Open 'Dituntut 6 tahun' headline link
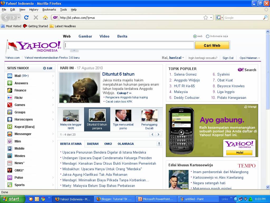This screenshot has height=203, width=270. pyautogui.click(x=118, y=74)
